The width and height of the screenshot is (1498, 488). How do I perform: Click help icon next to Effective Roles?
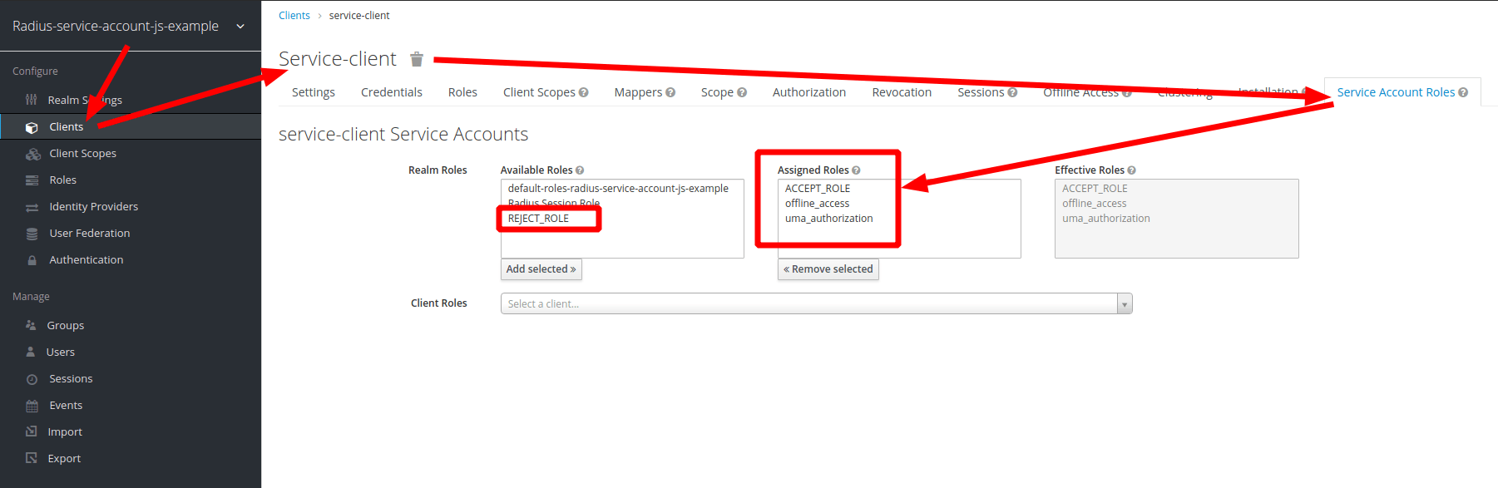(x=1131, y=170)
